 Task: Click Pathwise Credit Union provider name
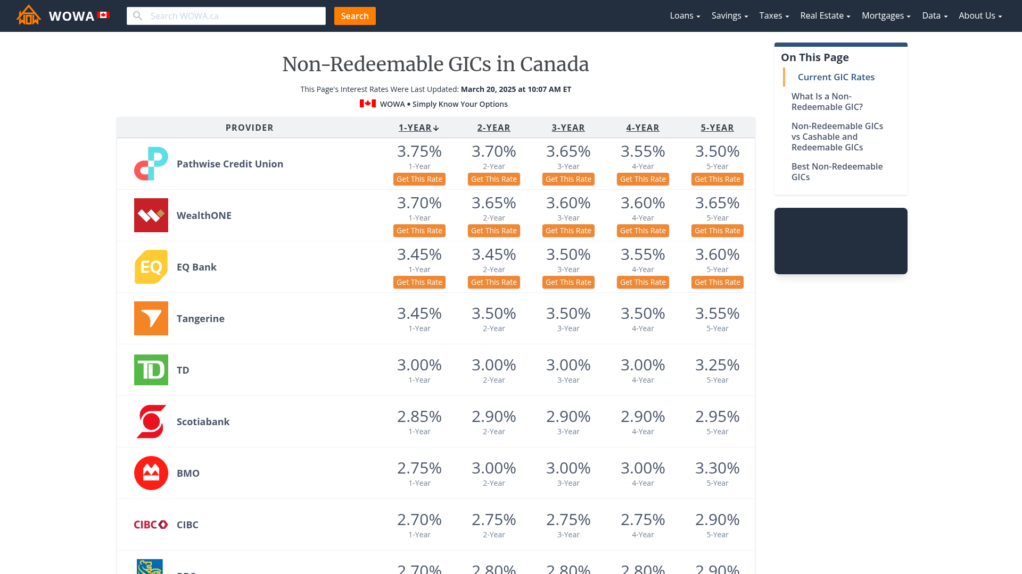(x=230, y=164)
